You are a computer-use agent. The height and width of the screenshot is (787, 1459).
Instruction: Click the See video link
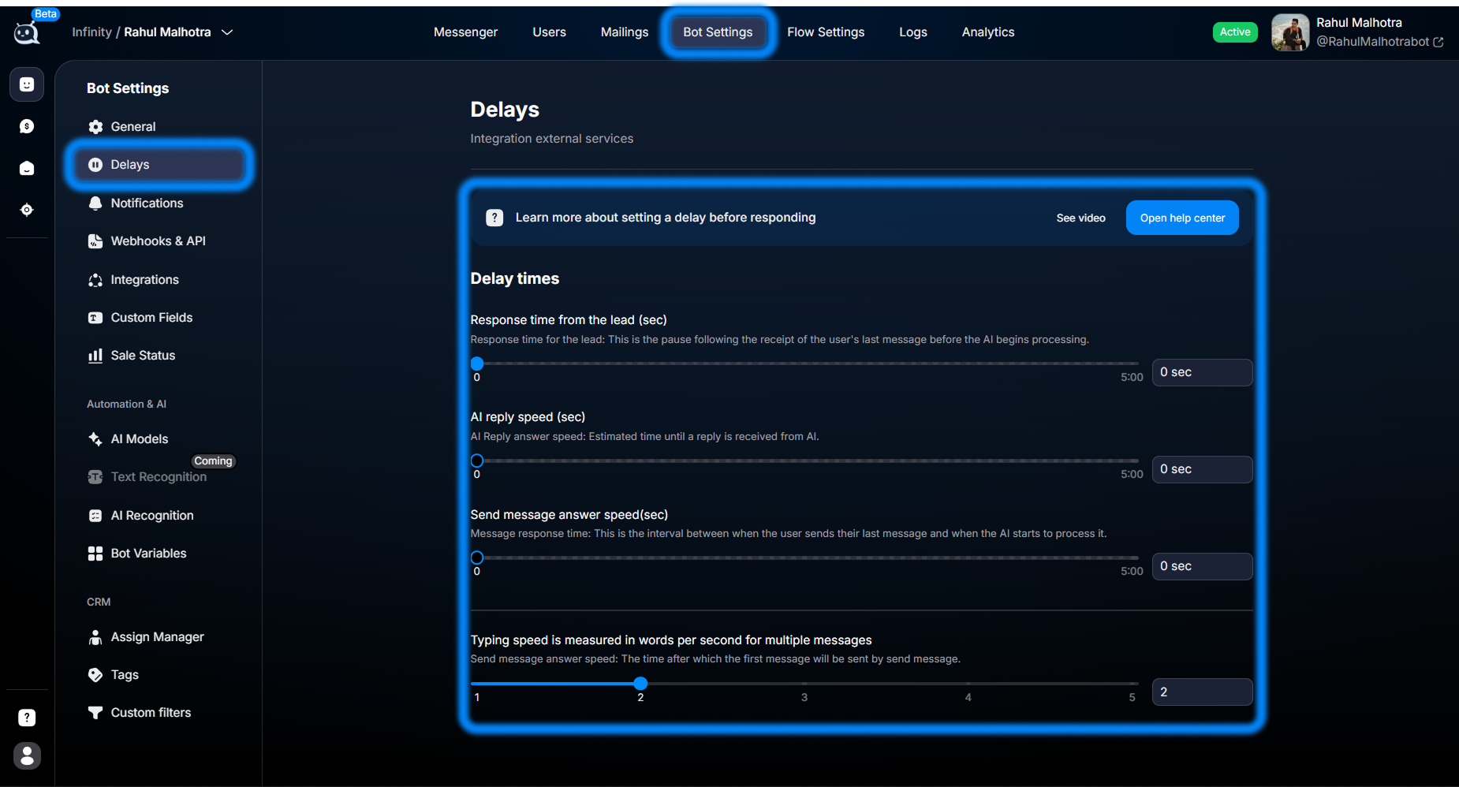[1080, 218]
